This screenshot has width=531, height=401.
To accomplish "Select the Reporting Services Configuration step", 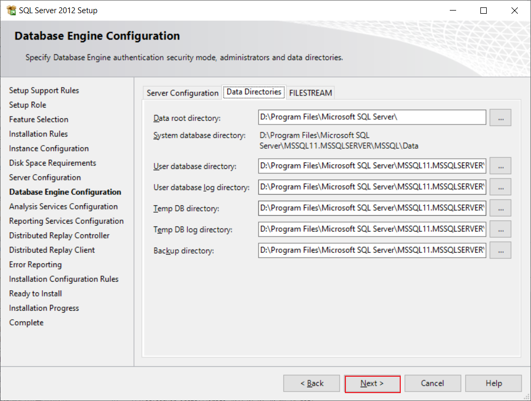I will click(x=66, y=221).
